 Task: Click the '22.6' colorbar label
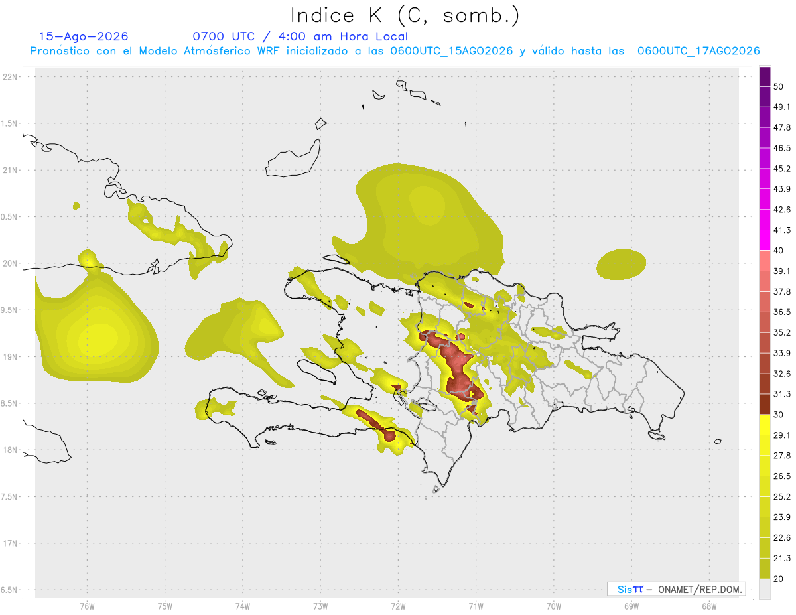[782, 537]
